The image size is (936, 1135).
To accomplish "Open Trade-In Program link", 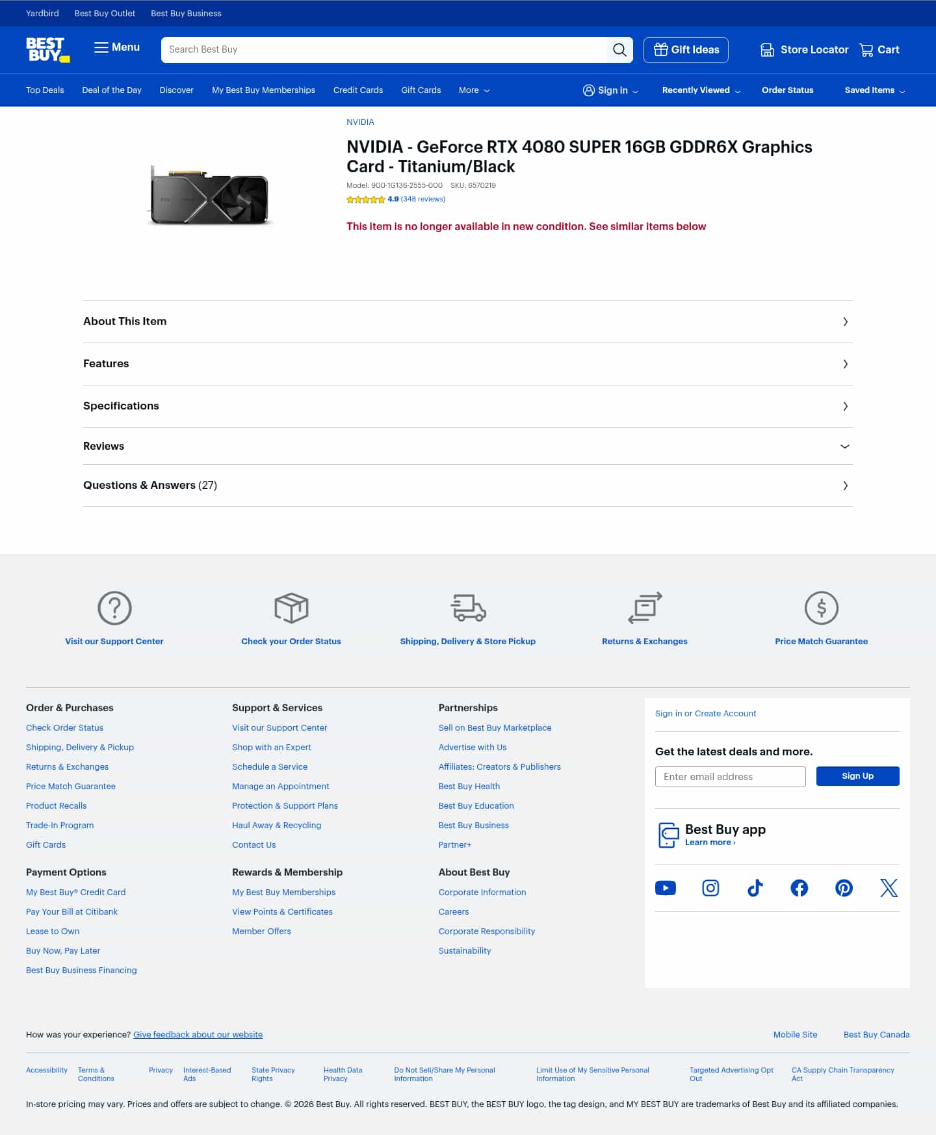I will (60, 826).
